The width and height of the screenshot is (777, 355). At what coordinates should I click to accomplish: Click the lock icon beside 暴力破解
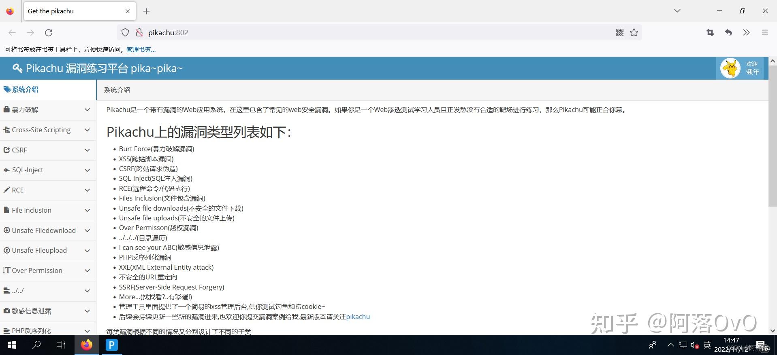6,110
